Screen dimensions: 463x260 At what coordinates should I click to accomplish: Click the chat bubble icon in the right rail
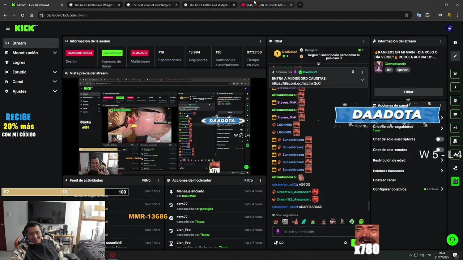[455, 114]
